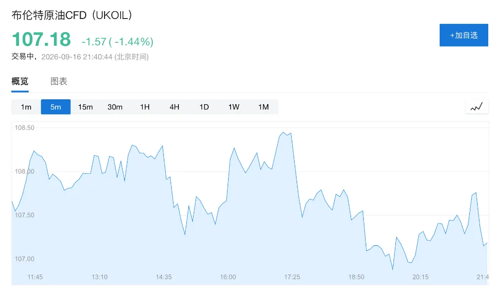The image size is (498, 293).
Task: Select the 1m interval
Action: tap(26, 107)
